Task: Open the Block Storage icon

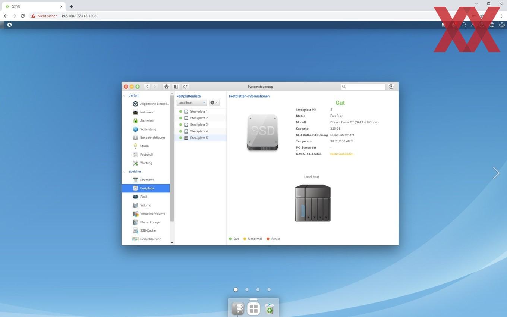Action: [x=135, y=222]
